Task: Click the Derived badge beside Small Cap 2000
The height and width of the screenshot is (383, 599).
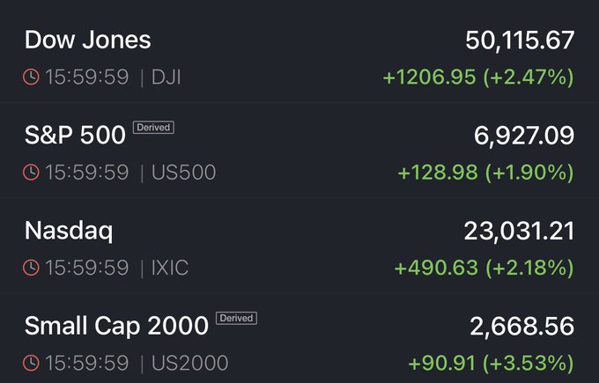Action: point(236,318)
